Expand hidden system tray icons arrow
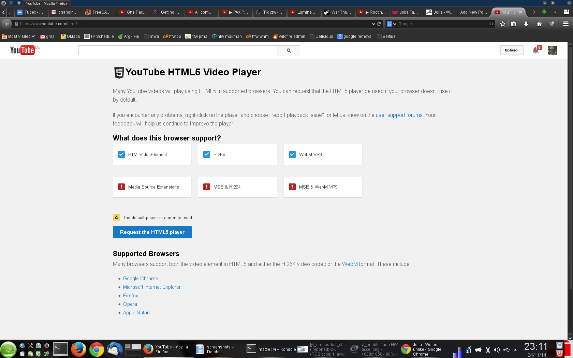This screenshot has width=573, height=358. click(515, 350)
